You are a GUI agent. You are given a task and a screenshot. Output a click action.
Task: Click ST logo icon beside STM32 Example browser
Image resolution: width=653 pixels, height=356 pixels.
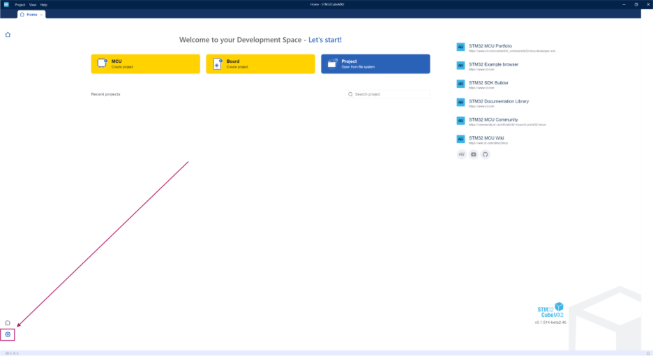(x=460, y=66)
